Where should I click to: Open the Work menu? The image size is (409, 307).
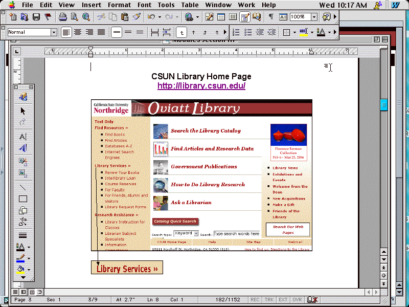[246, 5]
